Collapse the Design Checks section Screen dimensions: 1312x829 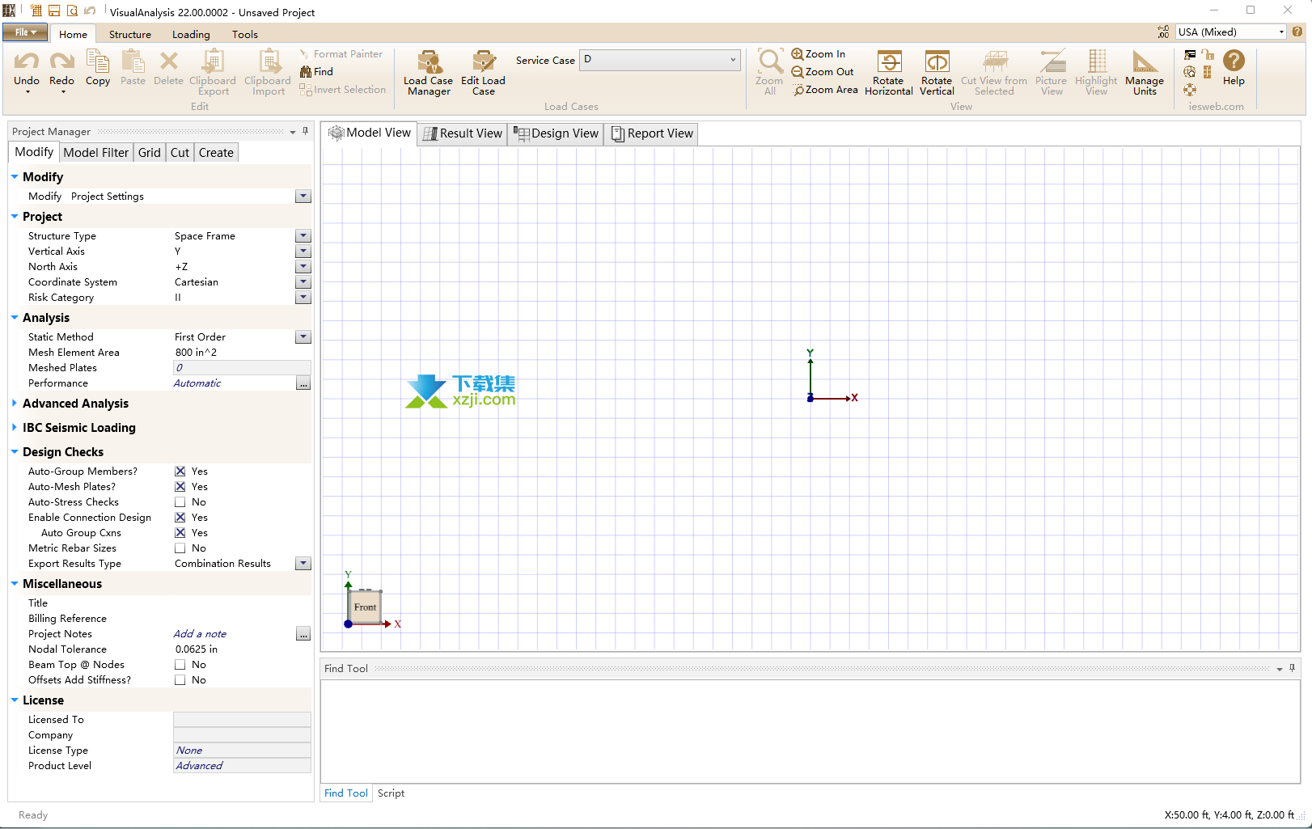point(15,451)
